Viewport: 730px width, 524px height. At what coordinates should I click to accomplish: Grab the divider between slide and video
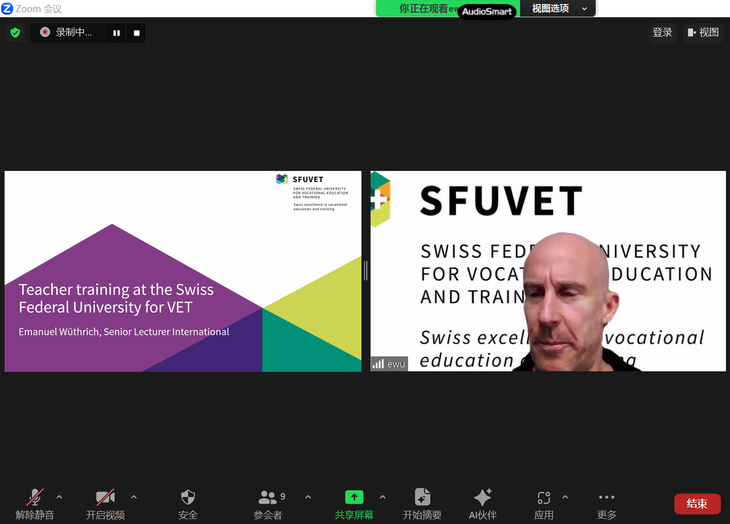pyautogui.click(x=366, y=271)
